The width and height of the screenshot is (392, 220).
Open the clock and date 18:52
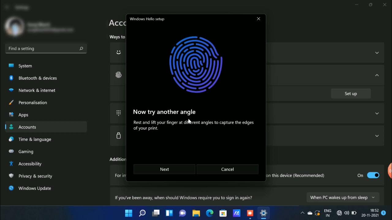[370, 213]
